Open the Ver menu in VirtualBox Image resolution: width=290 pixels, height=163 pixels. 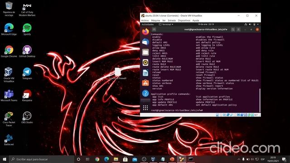tap(164, 20)
